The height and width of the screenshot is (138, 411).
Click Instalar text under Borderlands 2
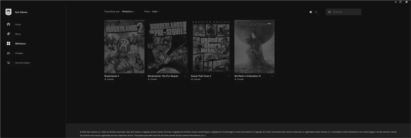[x=110, y=79]
